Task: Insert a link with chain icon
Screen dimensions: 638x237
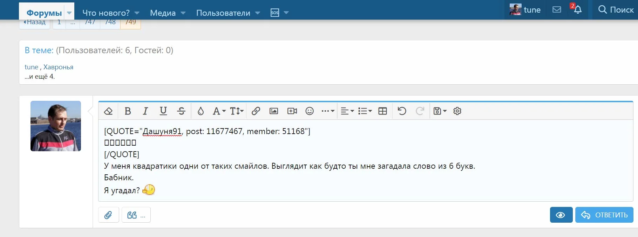Action: click(256, 111)
